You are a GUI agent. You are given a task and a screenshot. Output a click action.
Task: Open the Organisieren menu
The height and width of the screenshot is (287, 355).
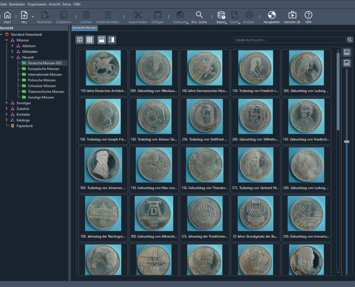tap(37, 4)
